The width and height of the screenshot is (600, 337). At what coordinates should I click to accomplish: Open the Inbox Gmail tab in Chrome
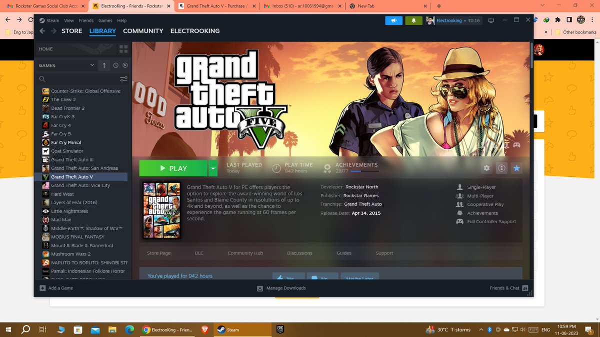tap(301, 6)
